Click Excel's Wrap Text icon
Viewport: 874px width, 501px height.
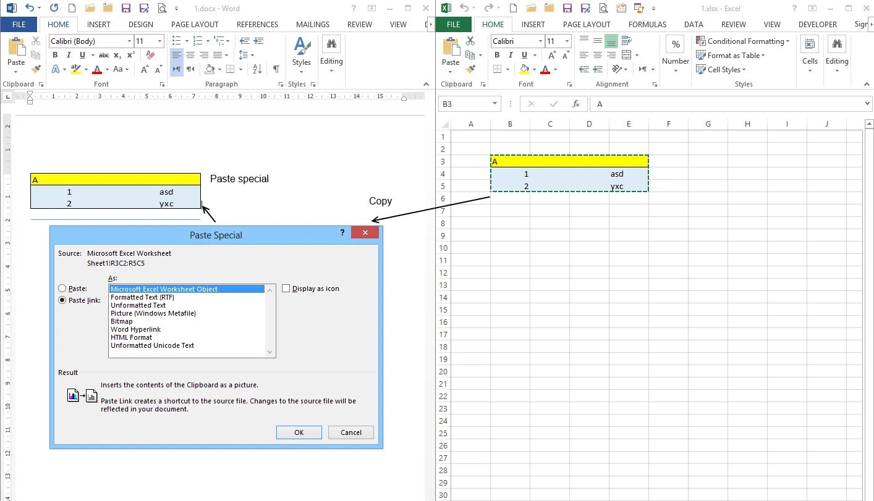click(627, 41)
